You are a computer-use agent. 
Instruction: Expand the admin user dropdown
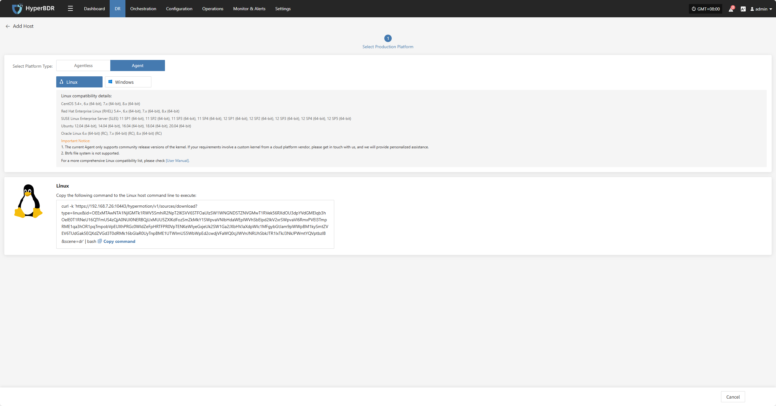click(x=761, y=9)
